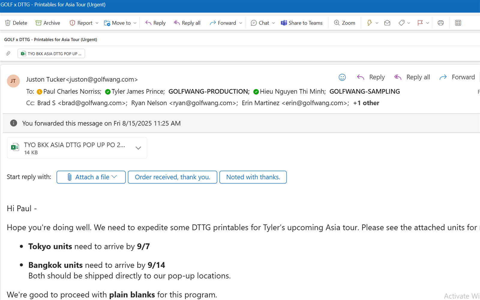480x300 pixels.
Task: Select "Order received, thank you." suggested reply
Action: (172, 177)
